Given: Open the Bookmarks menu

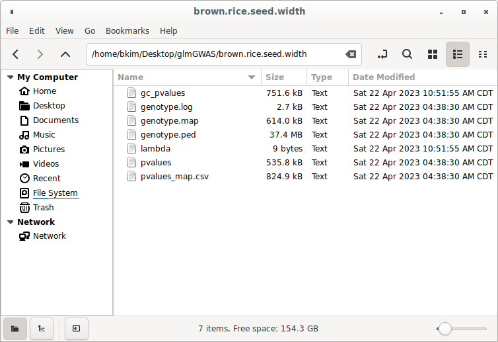Looking at the screenshot, I should (x=127, y=30).
